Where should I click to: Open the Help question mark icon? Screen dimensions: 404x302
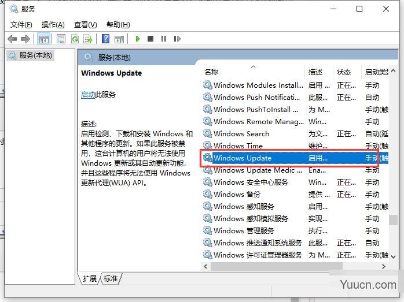point(106,39)
